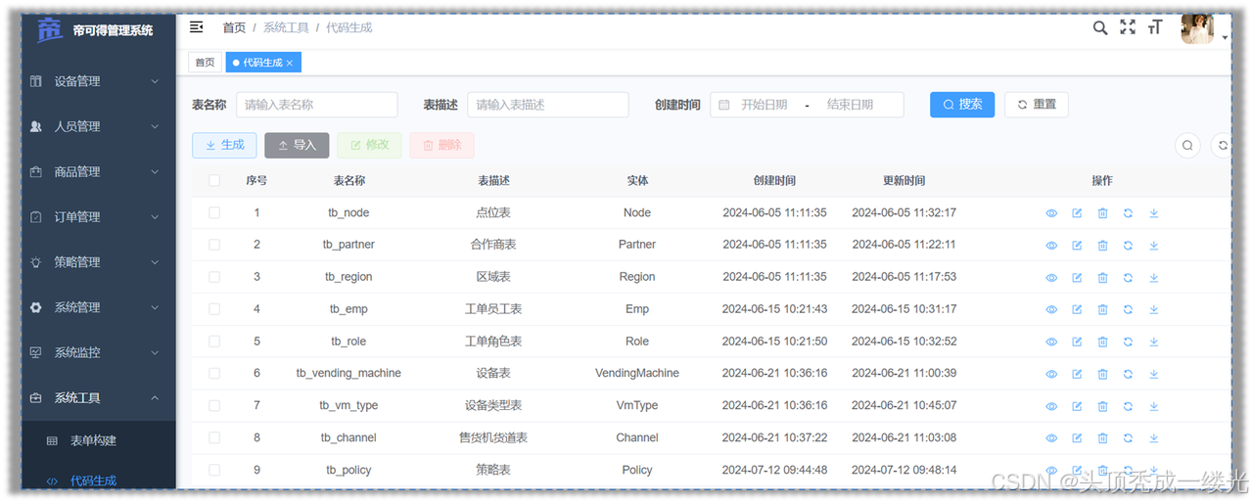Expand the 订单管理 sidebar menu
The width and height of the screenshot is (1253, 503).
coord(98,217)
